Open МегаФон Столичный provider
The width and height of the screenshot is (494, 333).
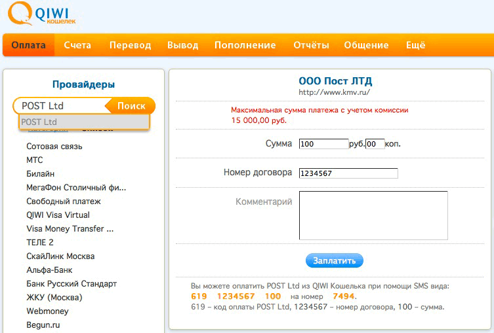[x=76, y=188]
